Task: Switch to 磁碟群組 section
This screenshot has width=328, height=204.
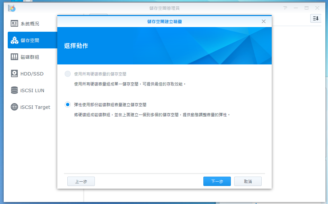Action: (30, 57)
